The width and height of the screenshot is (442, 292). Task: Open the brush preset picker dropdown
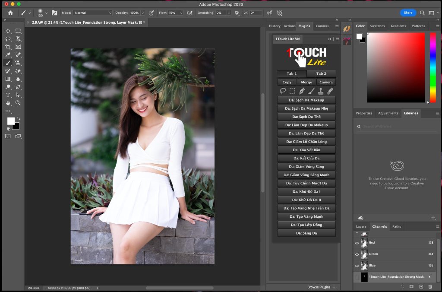[46, 13]
